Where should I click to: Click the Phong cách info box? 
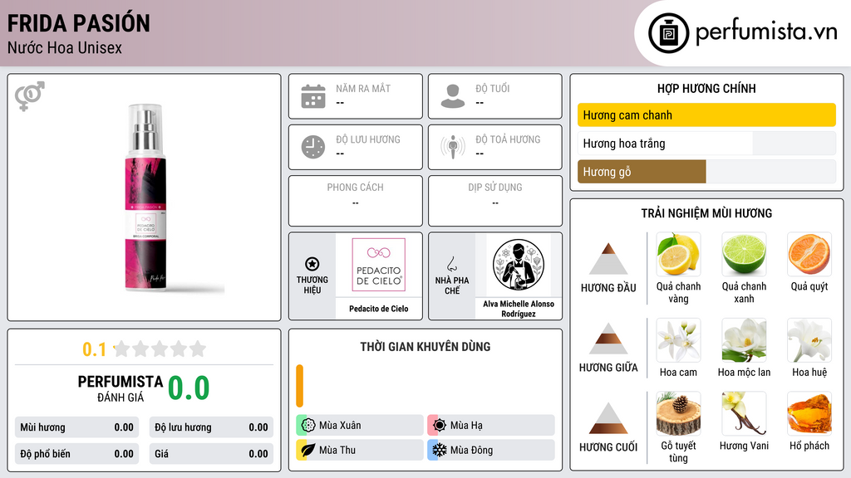pos(356,201)
